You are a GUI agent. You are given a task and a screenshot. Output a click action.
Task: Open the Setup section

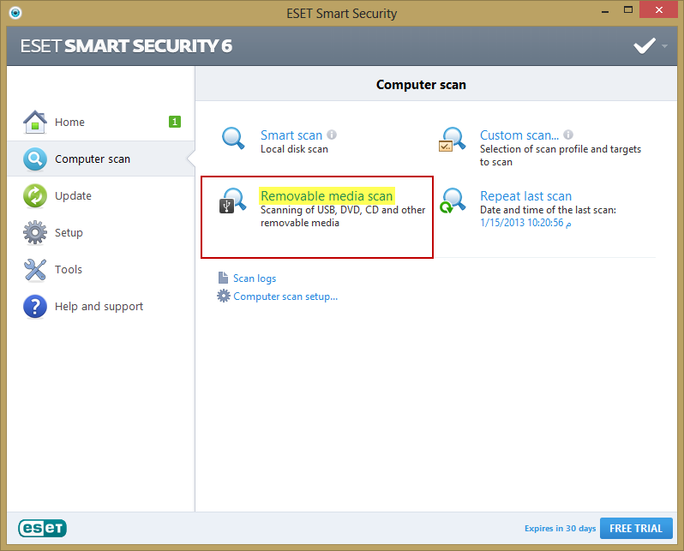coord(101,232)
